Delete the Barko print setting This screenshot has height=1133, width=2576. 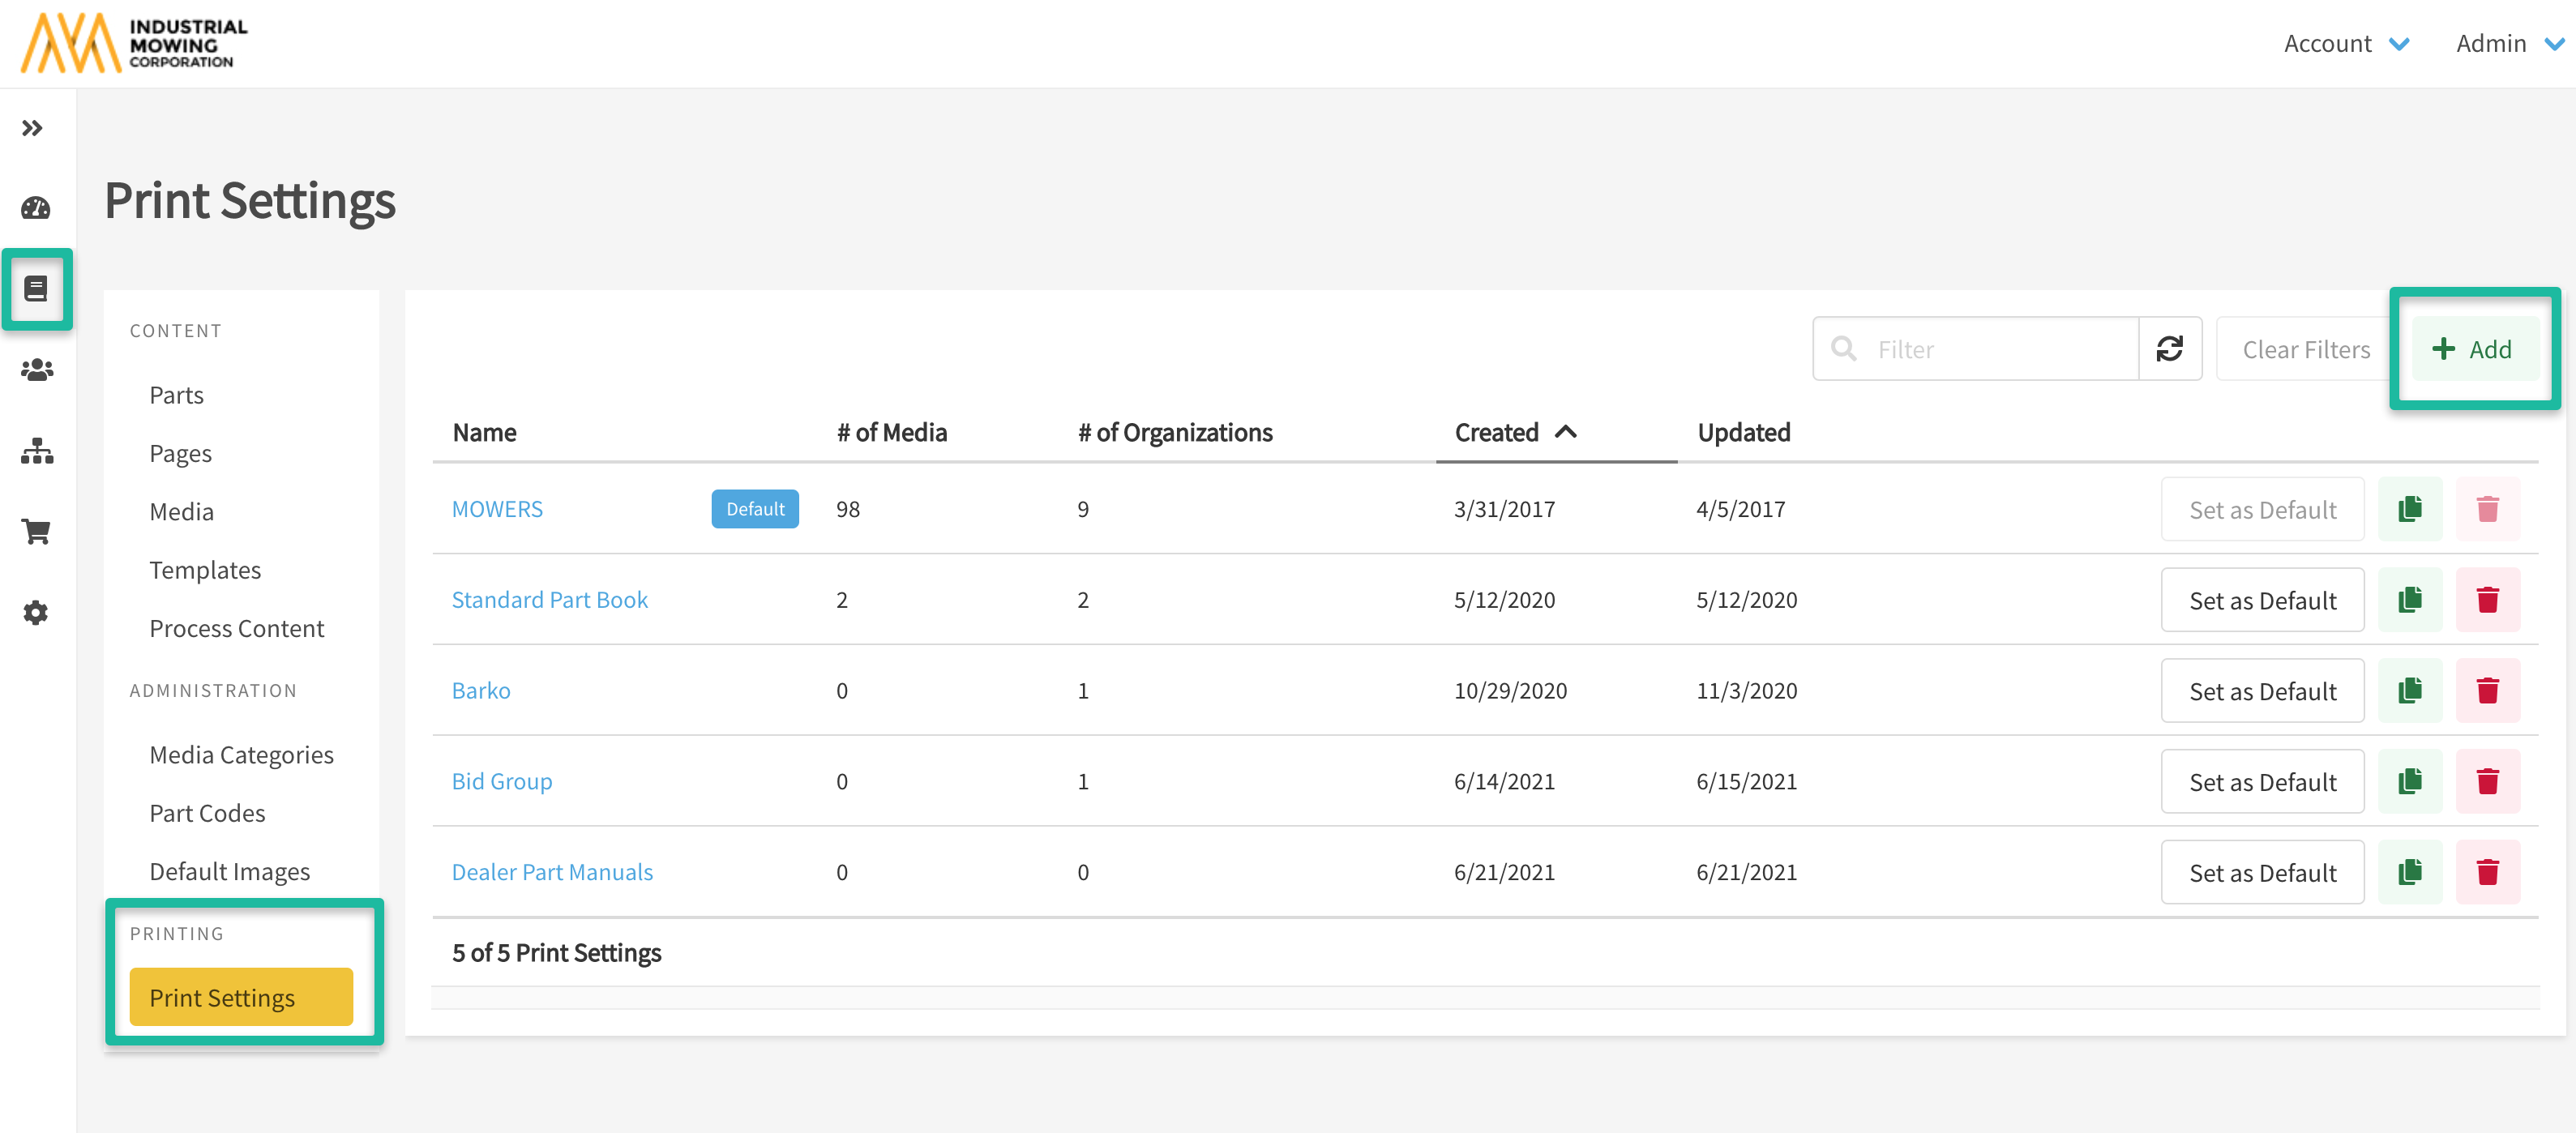click(x=2487, y=691)
